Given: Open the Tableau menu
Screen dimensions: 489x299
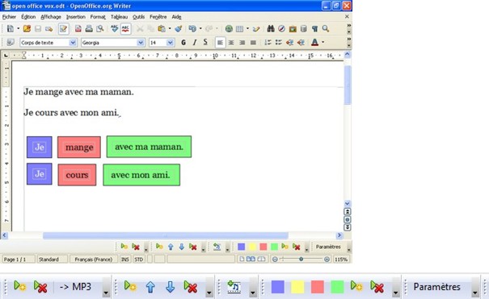Looking at the screenshot, I should pyautogui.click(x=119, y=17).
